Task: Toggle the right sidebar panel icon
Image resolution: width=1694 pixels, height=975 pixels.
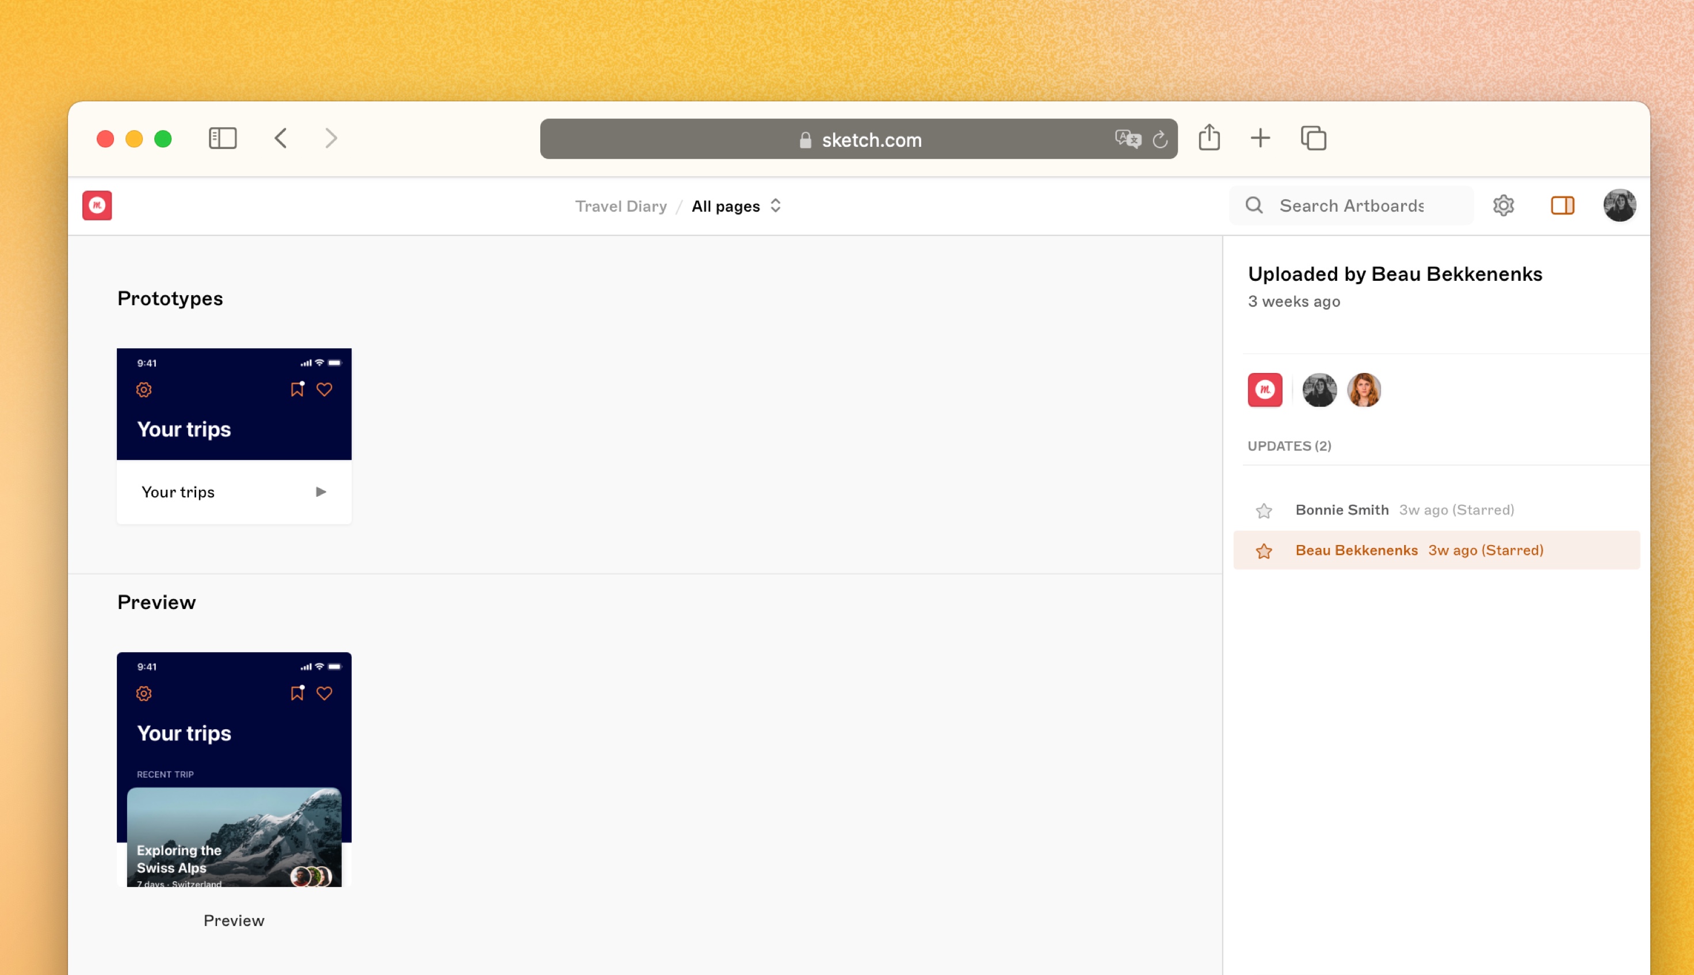Action: tap(1562, 205)
